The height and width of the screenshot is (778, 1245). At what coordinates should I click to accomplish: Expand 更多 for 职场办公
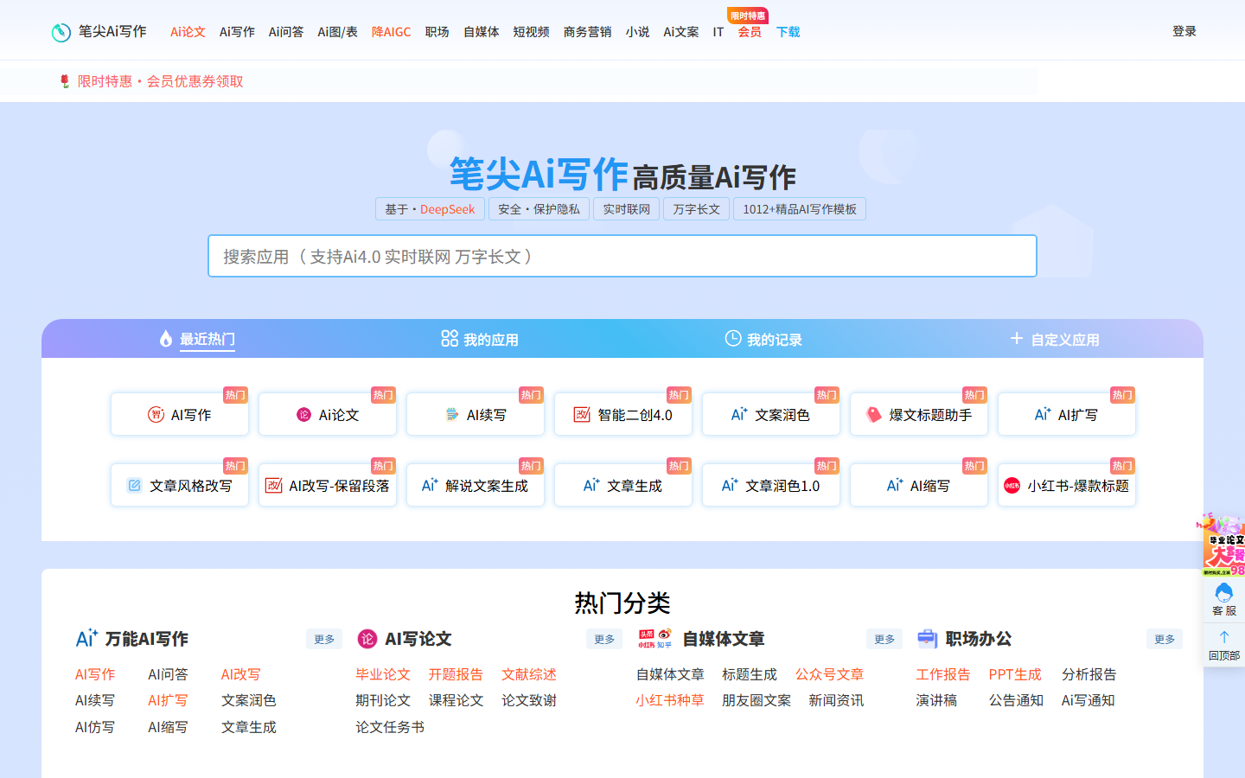[x=1165, y=639]
